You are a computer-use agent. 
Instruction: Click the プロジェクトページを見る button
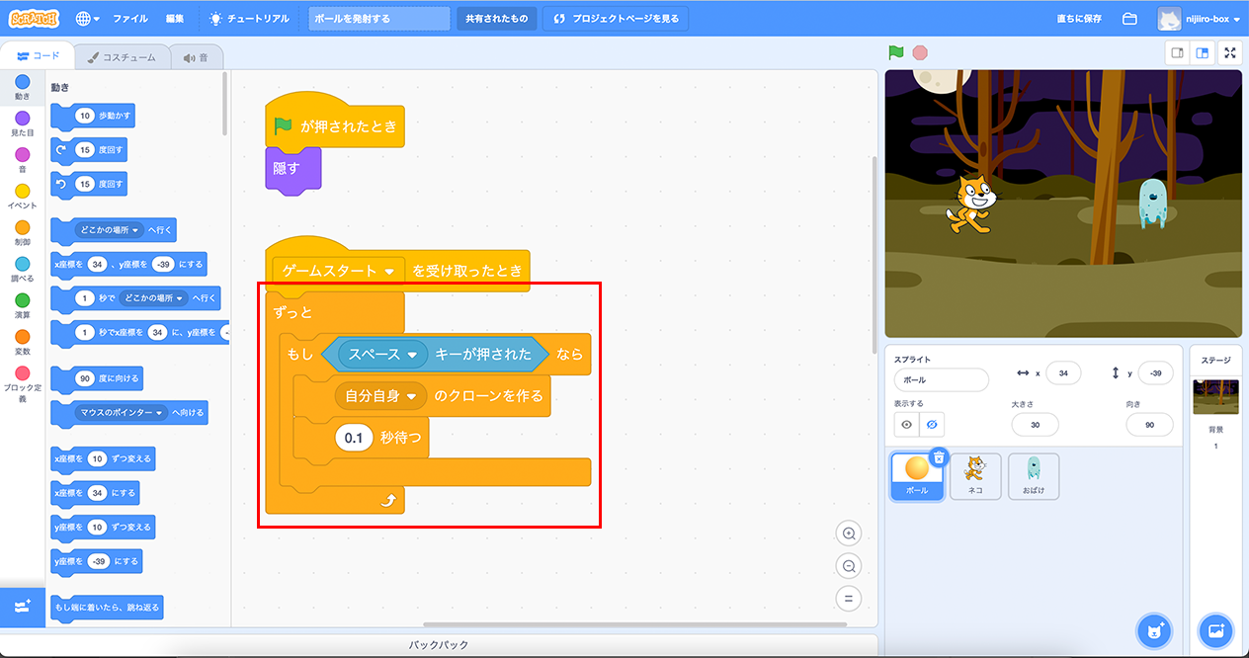[x=617, y=19]
